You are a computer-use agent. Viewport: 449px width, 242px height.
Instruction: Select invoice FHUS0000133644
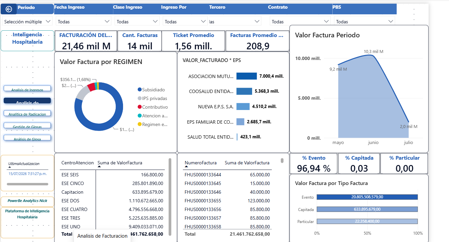point(227,174)
